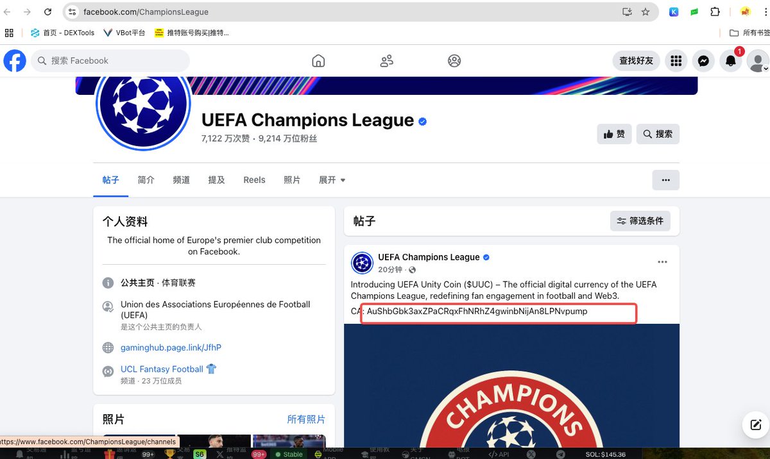Select the 帖子 tab

tap(111, 180)
